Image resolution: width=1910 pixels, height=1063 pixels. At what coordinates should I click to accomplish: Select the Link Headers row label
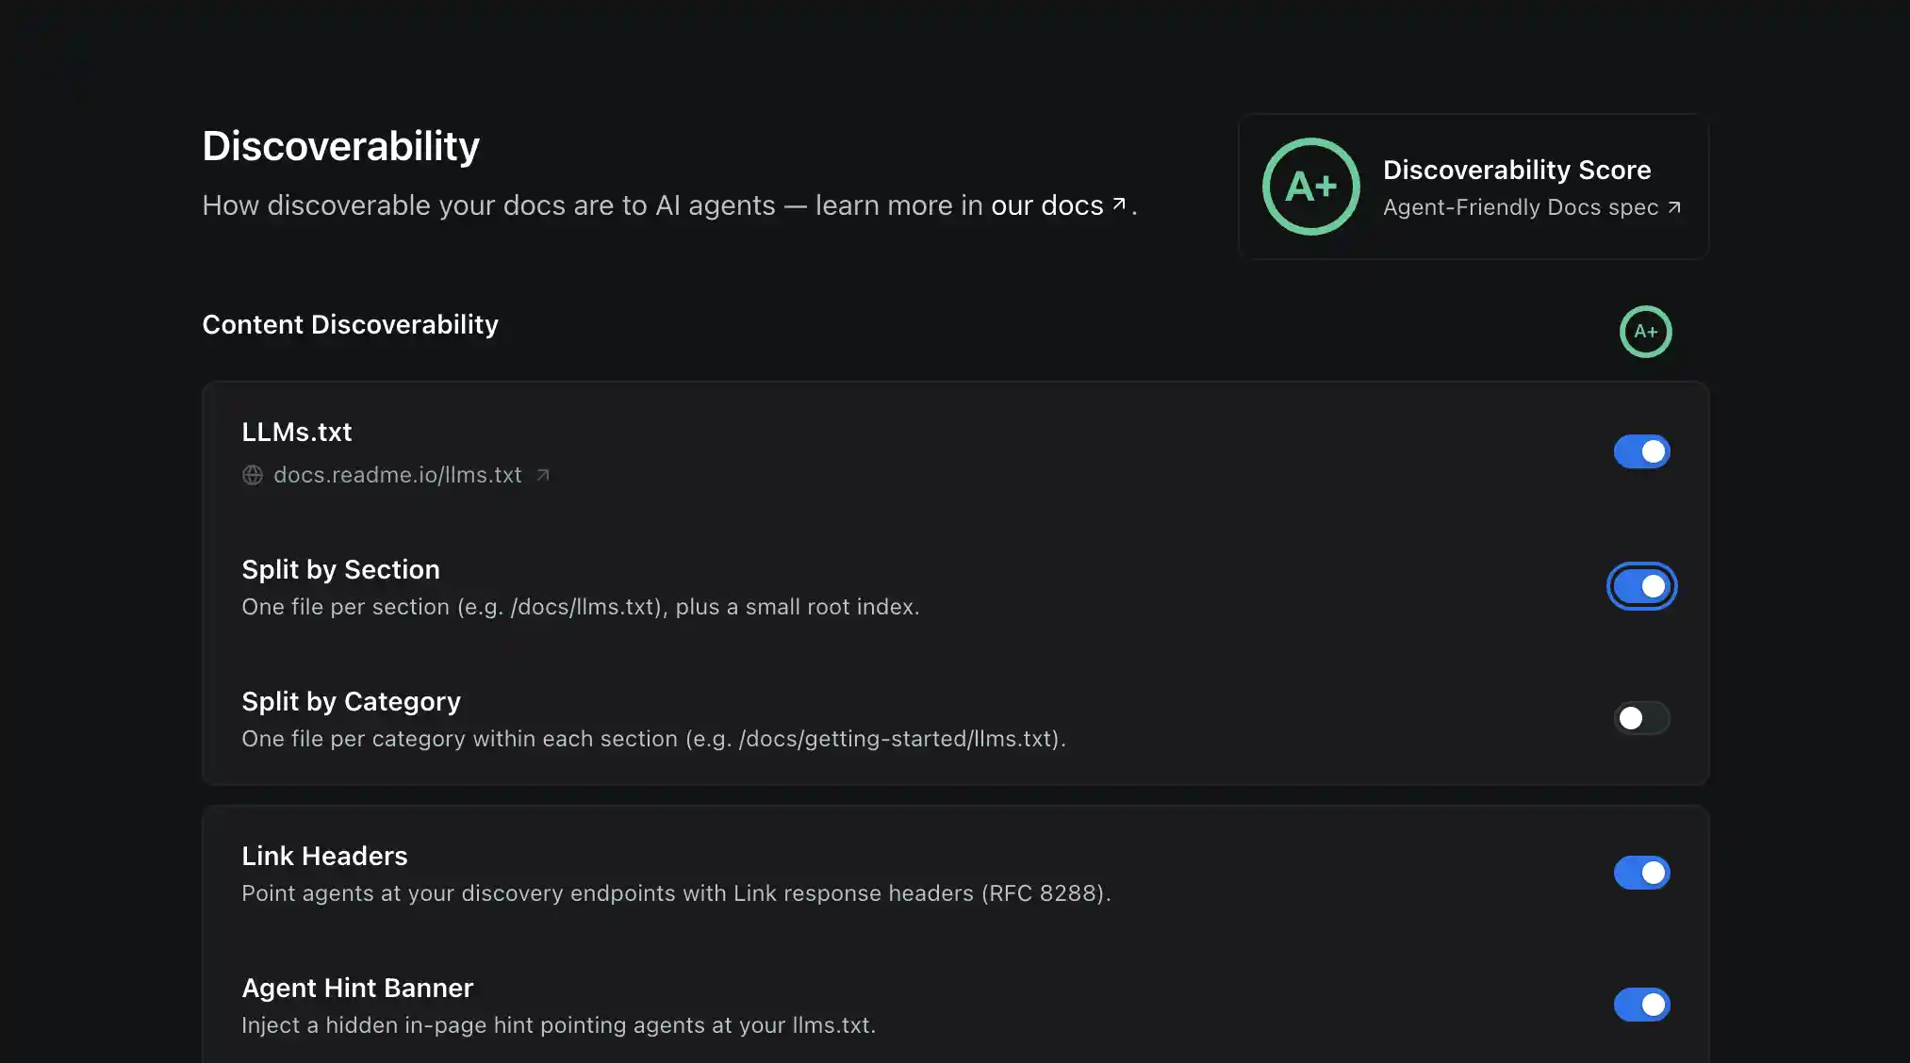pyautogui.click(x=324, y=856)
